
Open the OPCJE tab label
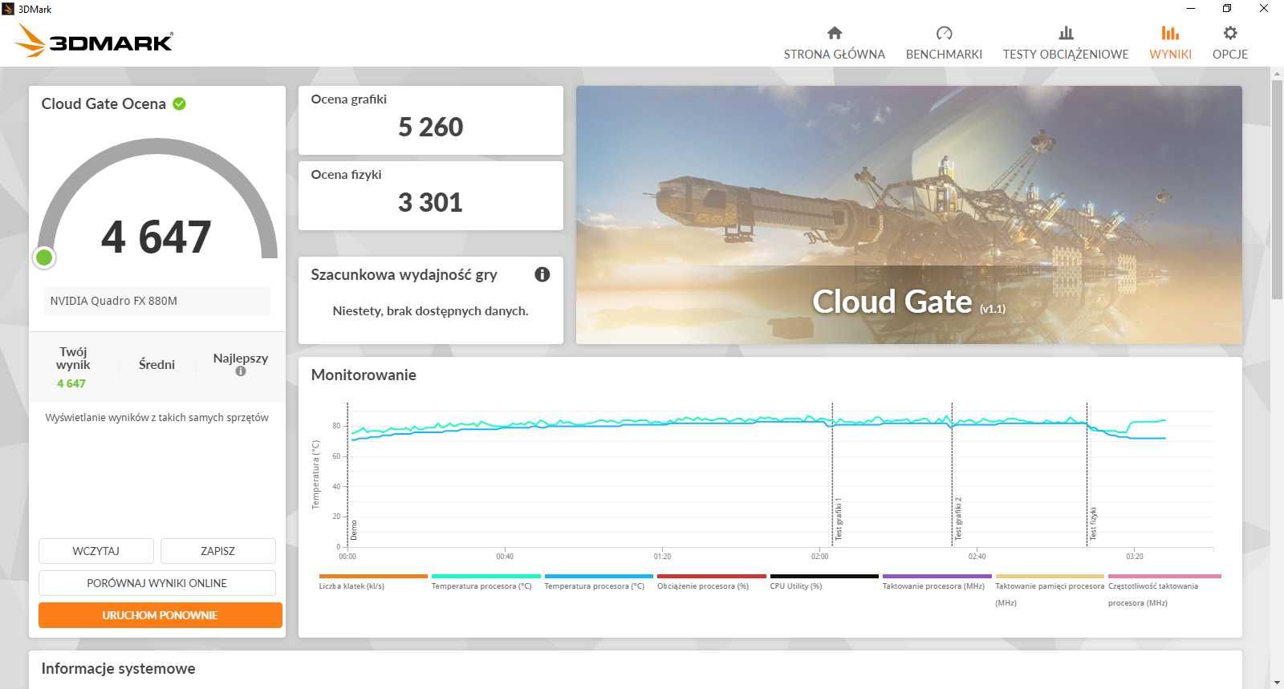[1230, 55]
